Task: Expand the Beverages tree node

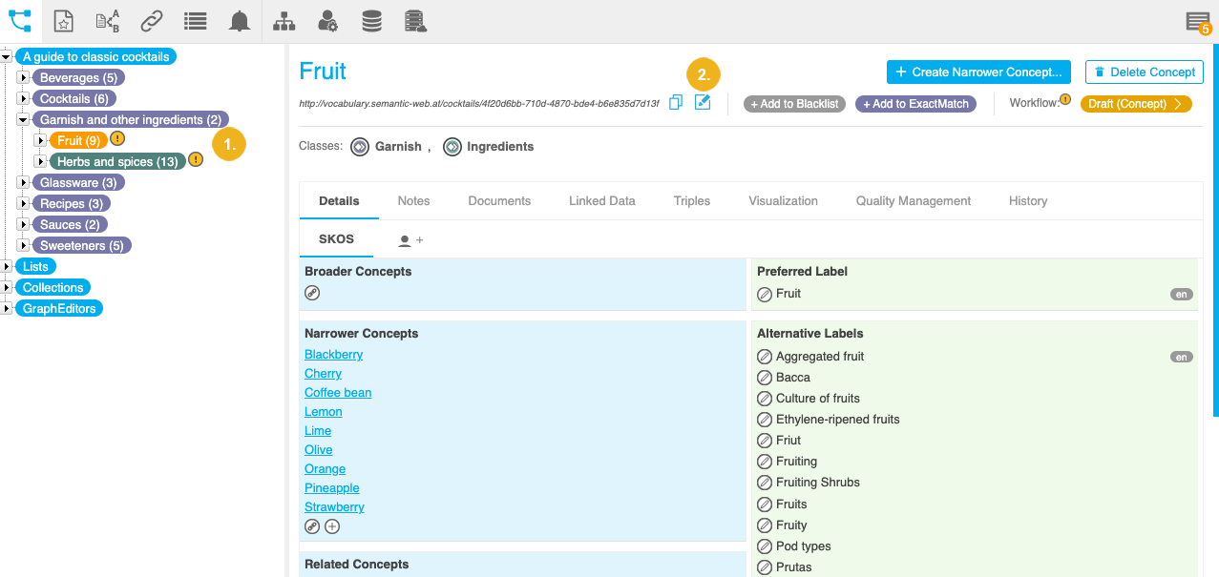Action: point(24,78)
